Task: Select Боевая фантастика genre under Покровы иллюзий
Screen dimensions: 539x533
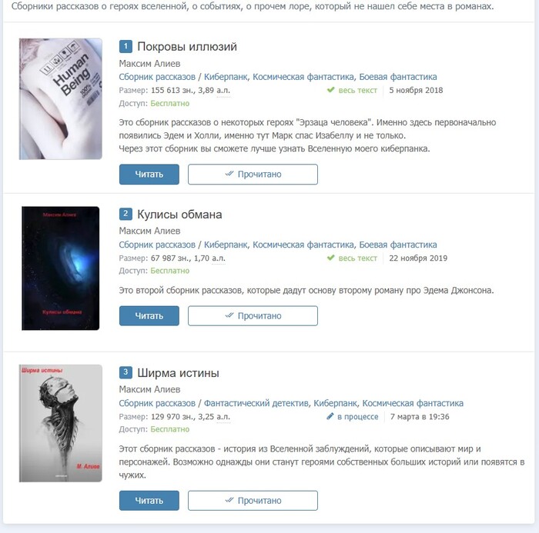Action: click(398, 77)
